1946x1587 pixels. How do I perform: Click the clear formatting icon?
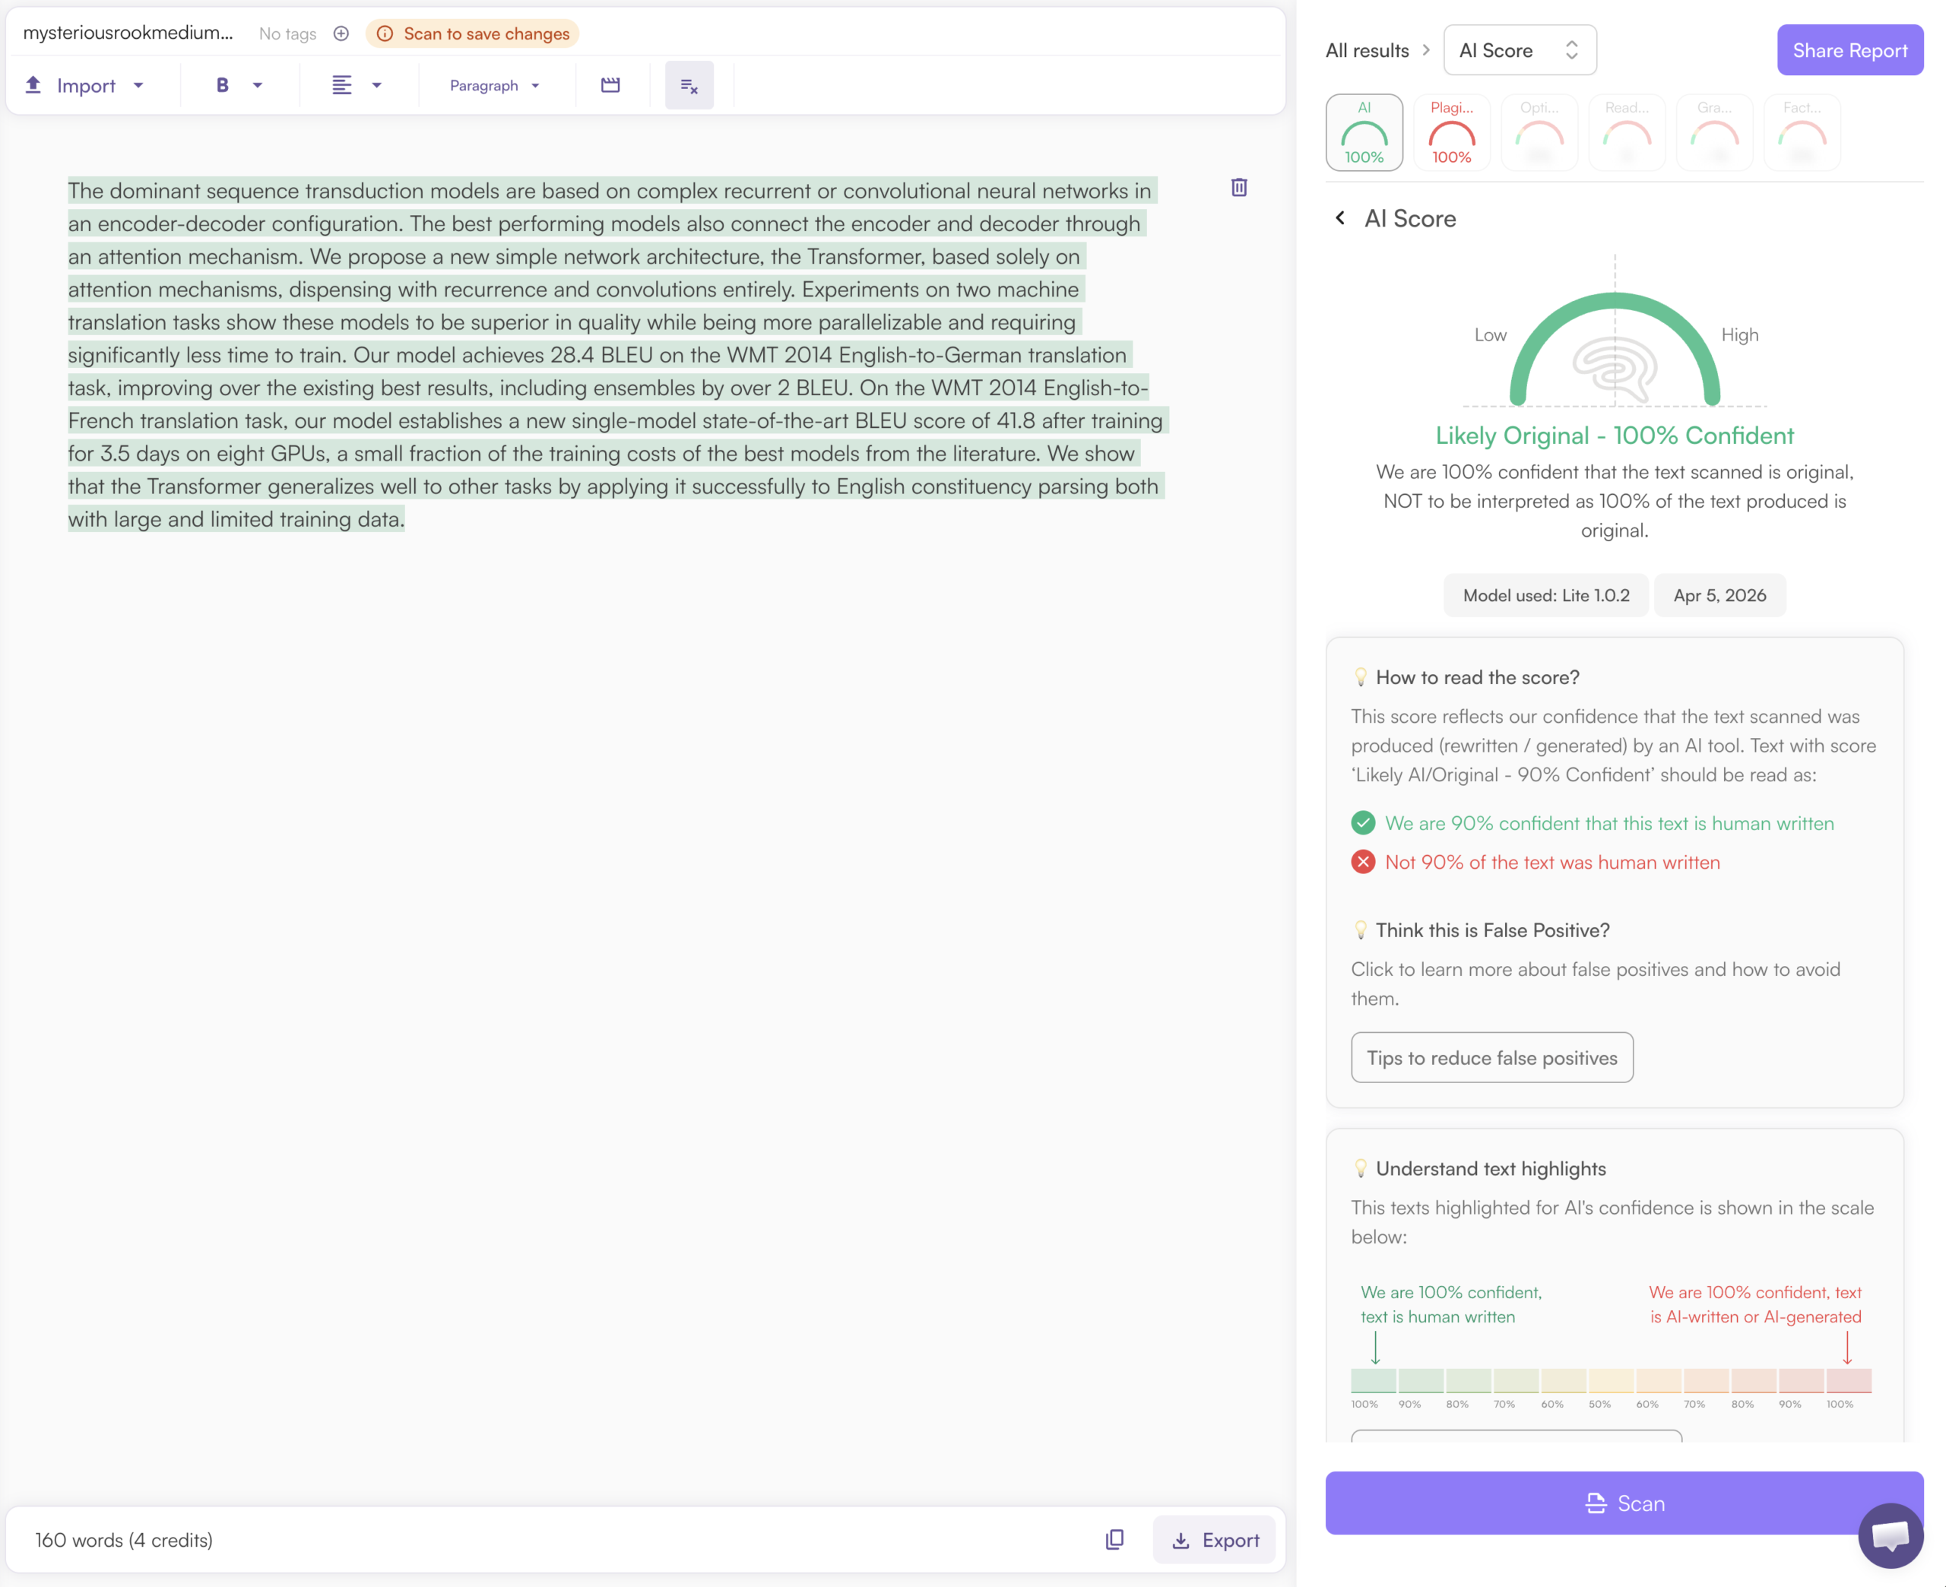689,86
